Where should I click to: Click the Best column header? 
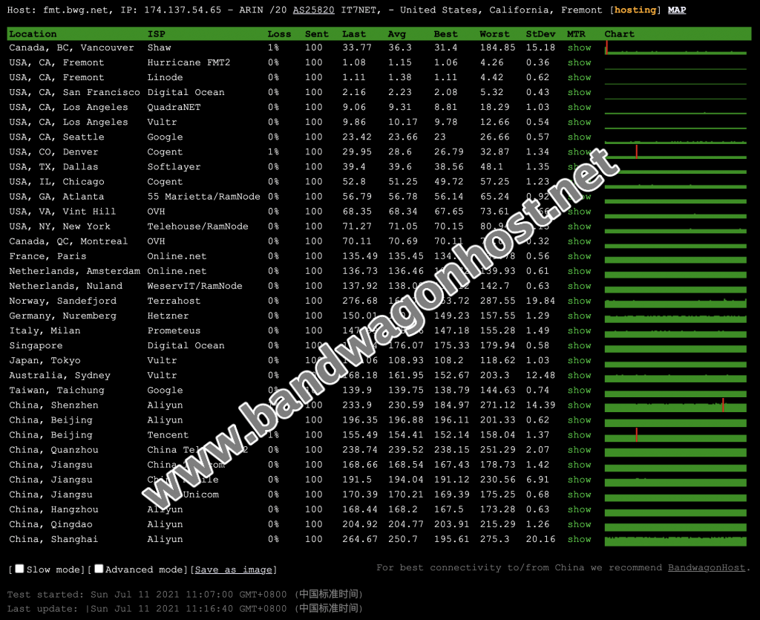pos(445,34)
